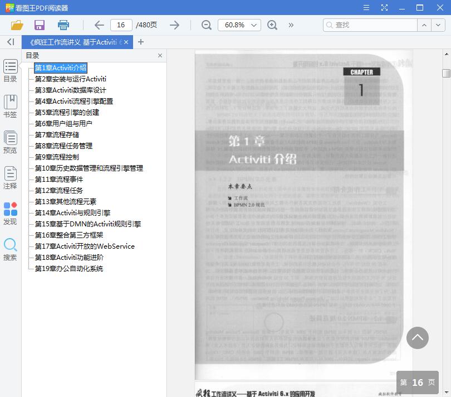
Task: Open the 目录 outline panel from the sidebar
Action: pyautogui.click(x=11, y=71)
